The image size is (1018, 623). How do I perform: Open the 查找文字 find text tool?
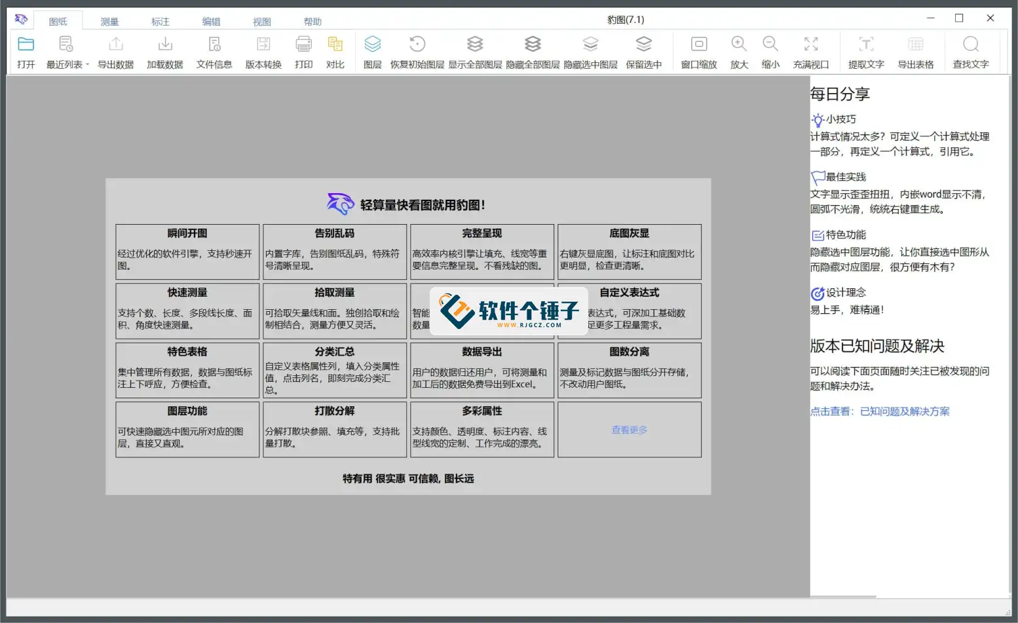pyautogui.click(x=970, y=51)
